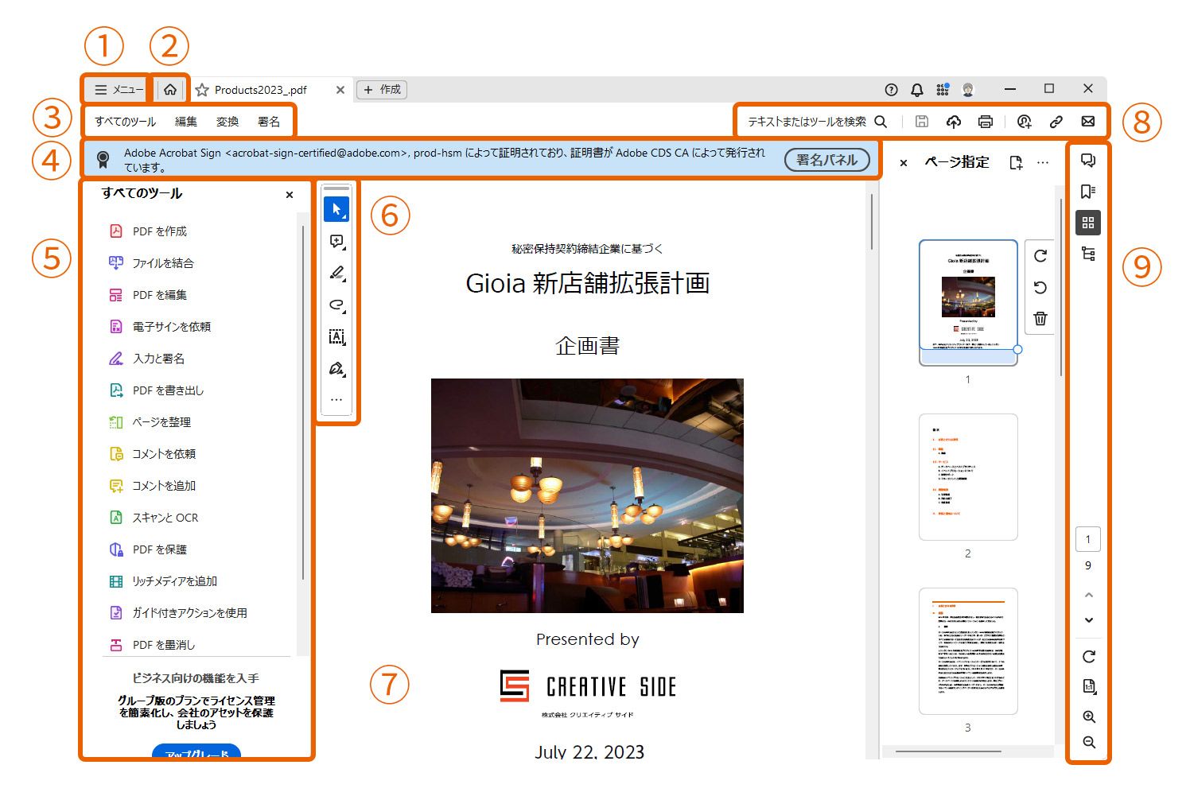Open the 変換 menu

pos(227,122)
